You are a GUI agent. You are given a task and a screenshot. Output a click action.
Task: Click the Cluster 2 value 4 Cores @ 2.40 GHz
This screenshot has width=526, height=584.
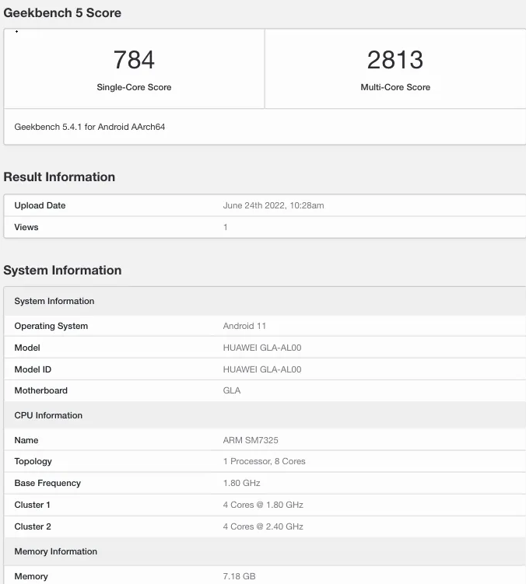pyautogui.click(x=263, y=526)
